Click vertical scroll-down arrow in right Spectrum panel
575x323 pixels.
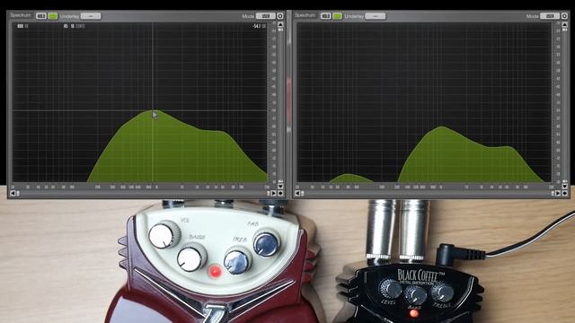[565, 187]
